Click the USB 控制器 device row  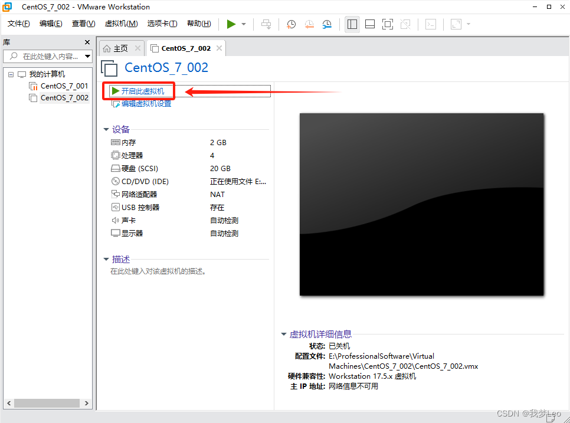pos(188,208)
